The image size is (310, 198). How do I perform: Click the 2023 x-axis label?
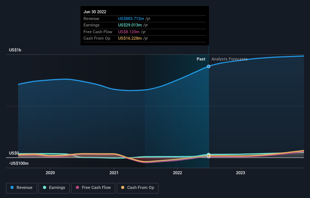[241, 173]
